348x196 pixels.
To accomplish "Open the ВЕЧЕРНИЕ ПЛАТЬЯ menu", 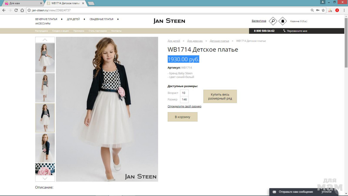I will point(46,19).
